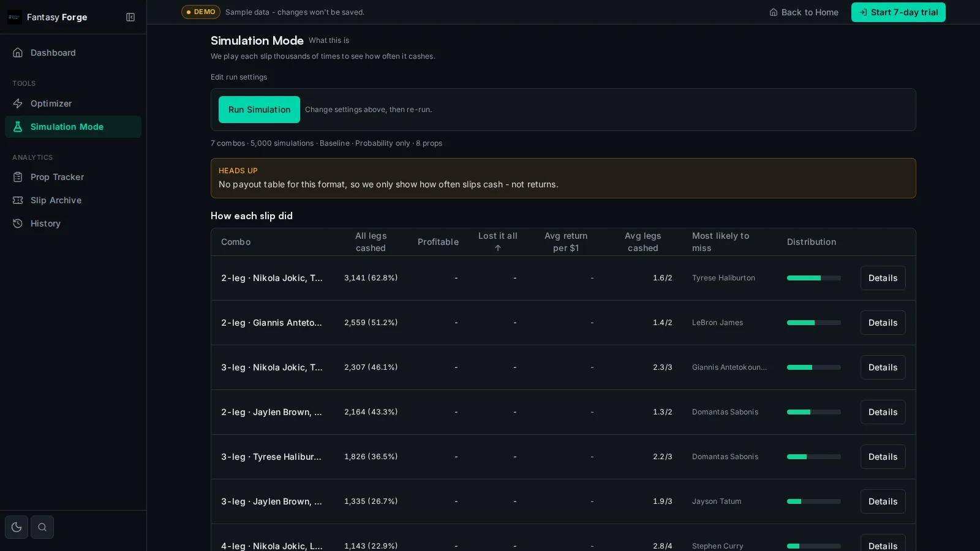Sort by Profitable column
The height and width of the screenshot is (551, 980).
(438, 242)
